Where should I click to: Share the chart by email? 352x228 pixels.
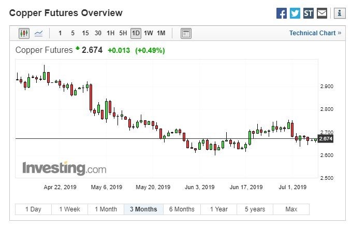tap(321, 13)
